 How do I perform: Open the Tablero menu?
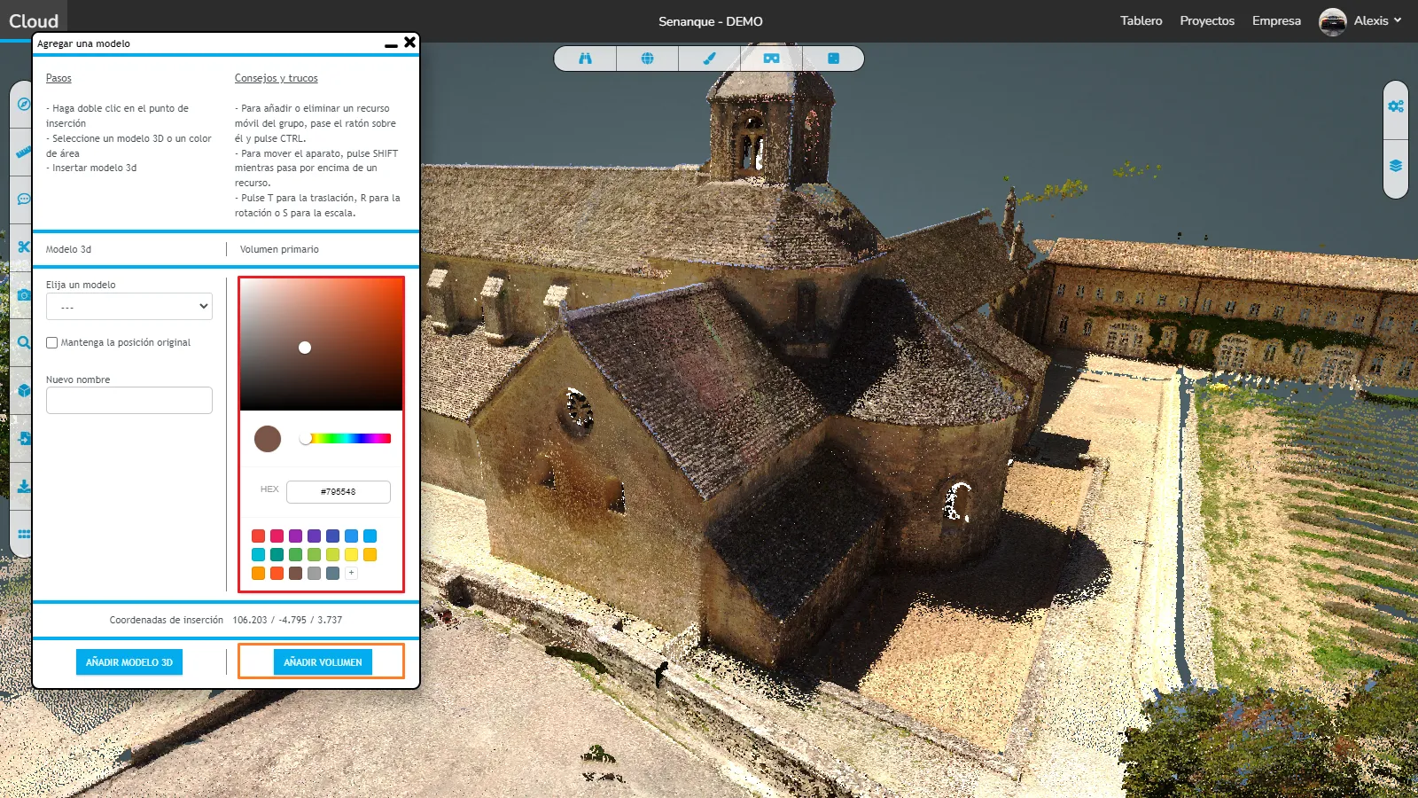click(1141, 20)
